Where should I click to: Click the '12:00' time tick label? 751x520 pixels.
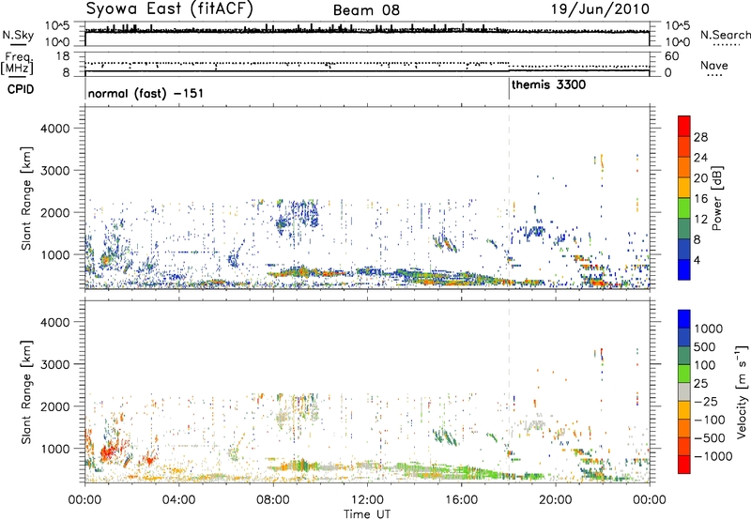point(367,500)
